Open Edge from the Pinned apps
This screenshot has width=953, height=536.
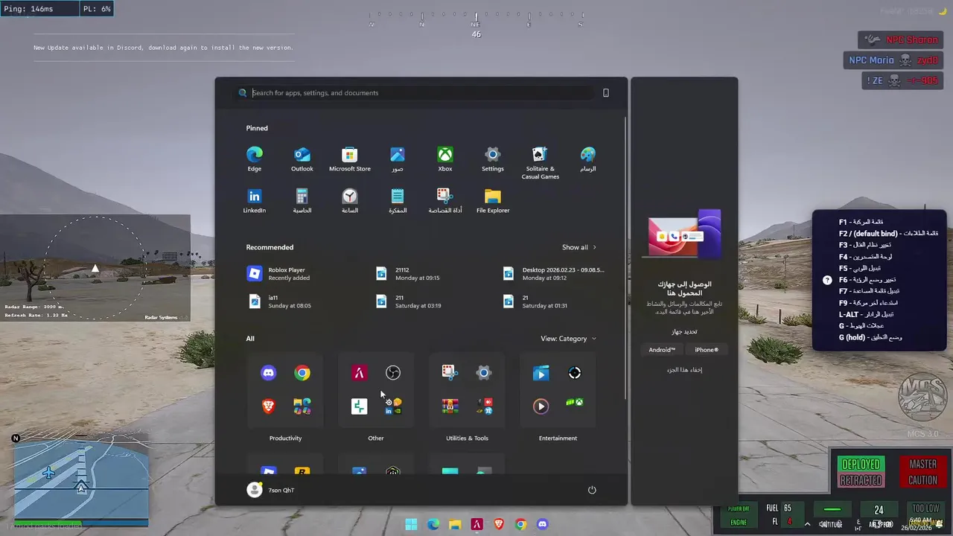[255, 159]
